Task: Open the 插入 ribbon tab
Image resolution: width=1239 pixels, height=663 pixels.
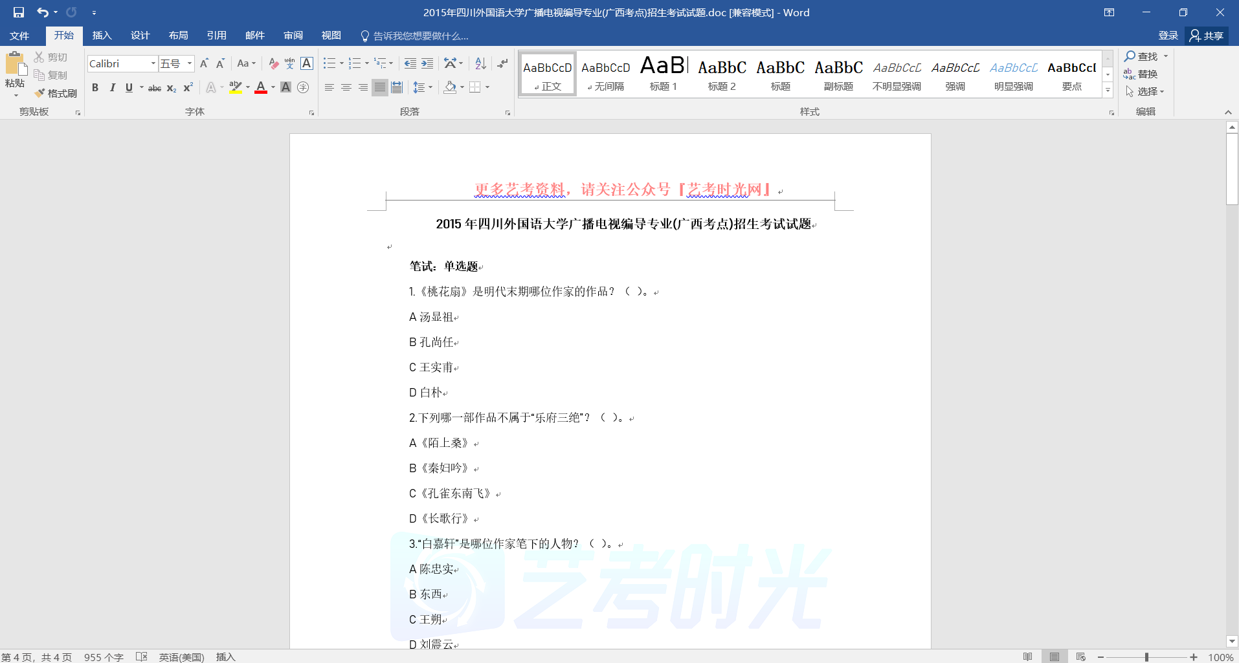Action: 102,36
